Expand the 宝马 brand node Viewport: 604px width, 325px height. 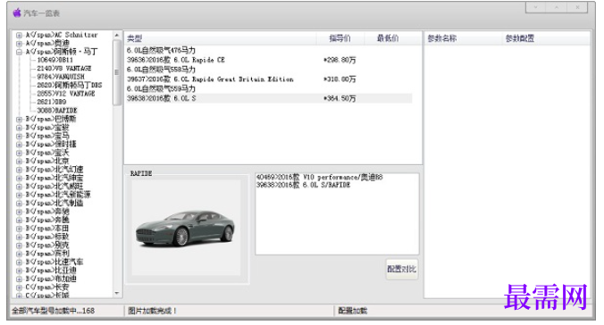[19, 137]
